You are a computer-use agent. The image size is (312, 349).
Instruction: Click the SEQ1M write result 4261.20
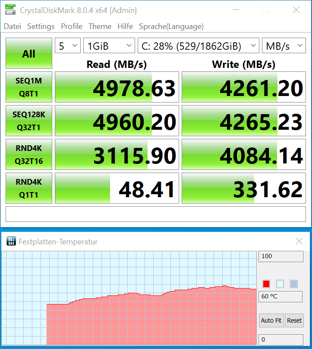coord(244,87)
